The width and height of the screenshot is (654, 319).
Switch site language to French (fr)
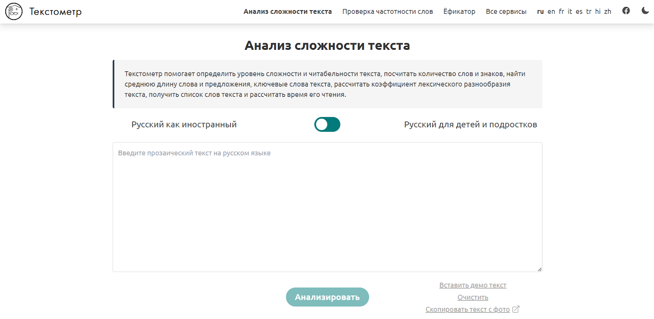[x=561, y=12]
